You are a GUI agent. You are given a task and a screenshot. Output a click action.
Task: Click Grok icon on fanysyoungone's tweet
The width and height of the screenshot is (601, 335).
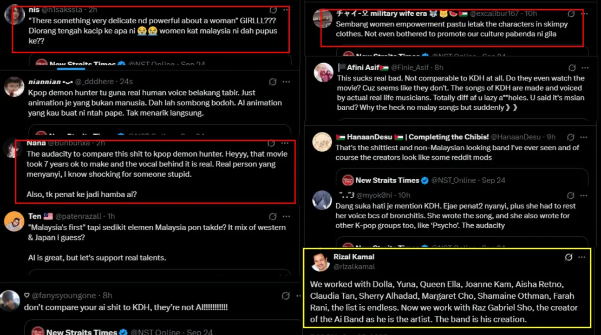285,296
